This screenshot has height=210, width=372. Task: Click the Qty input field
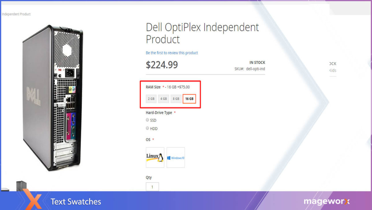[x=152, y=187]
